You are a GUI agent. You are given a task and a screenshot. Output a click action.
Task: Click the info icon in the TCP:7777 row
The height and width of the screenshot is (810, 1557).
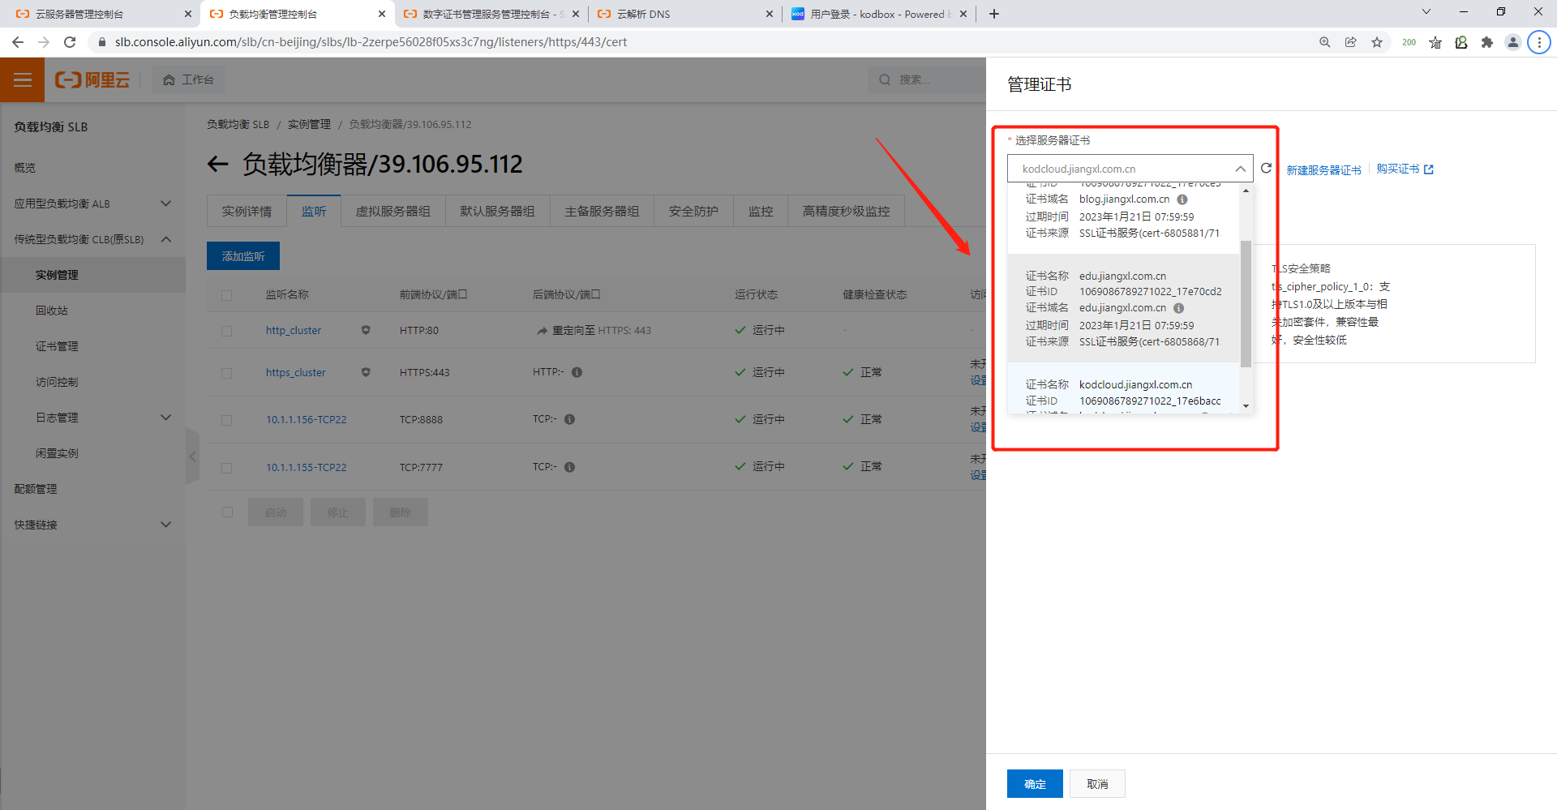coord(569,467)
